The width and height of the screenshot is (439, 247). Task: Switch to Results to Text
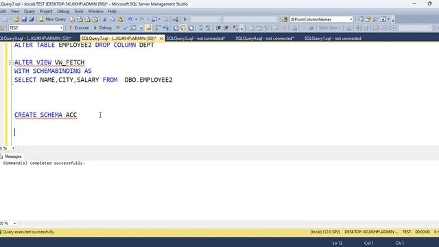click(x=176, y=27)
